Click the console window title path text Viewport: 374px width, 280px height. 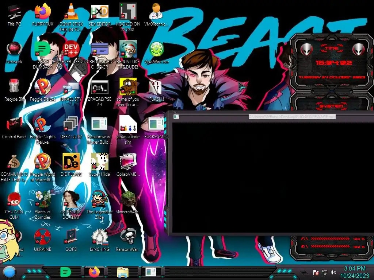pos(292,117)
